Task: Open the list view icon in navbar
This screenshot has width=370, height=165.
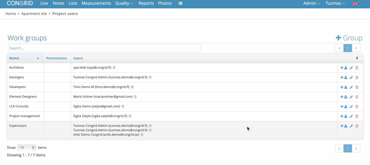Action: pyautogui.click(x=180, y=3)
